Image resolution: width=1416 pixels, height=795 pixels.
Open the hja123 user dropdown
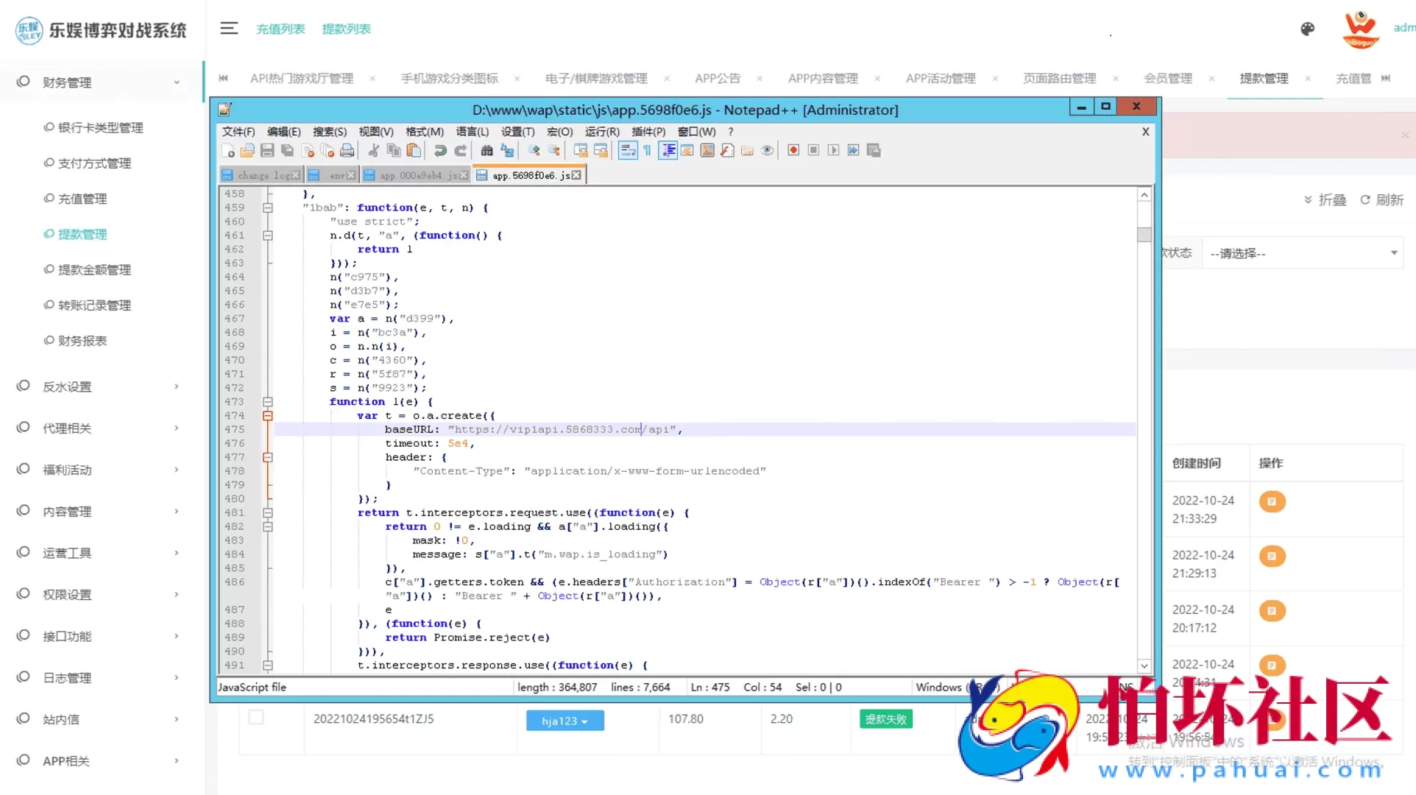[x=564, y=721]
